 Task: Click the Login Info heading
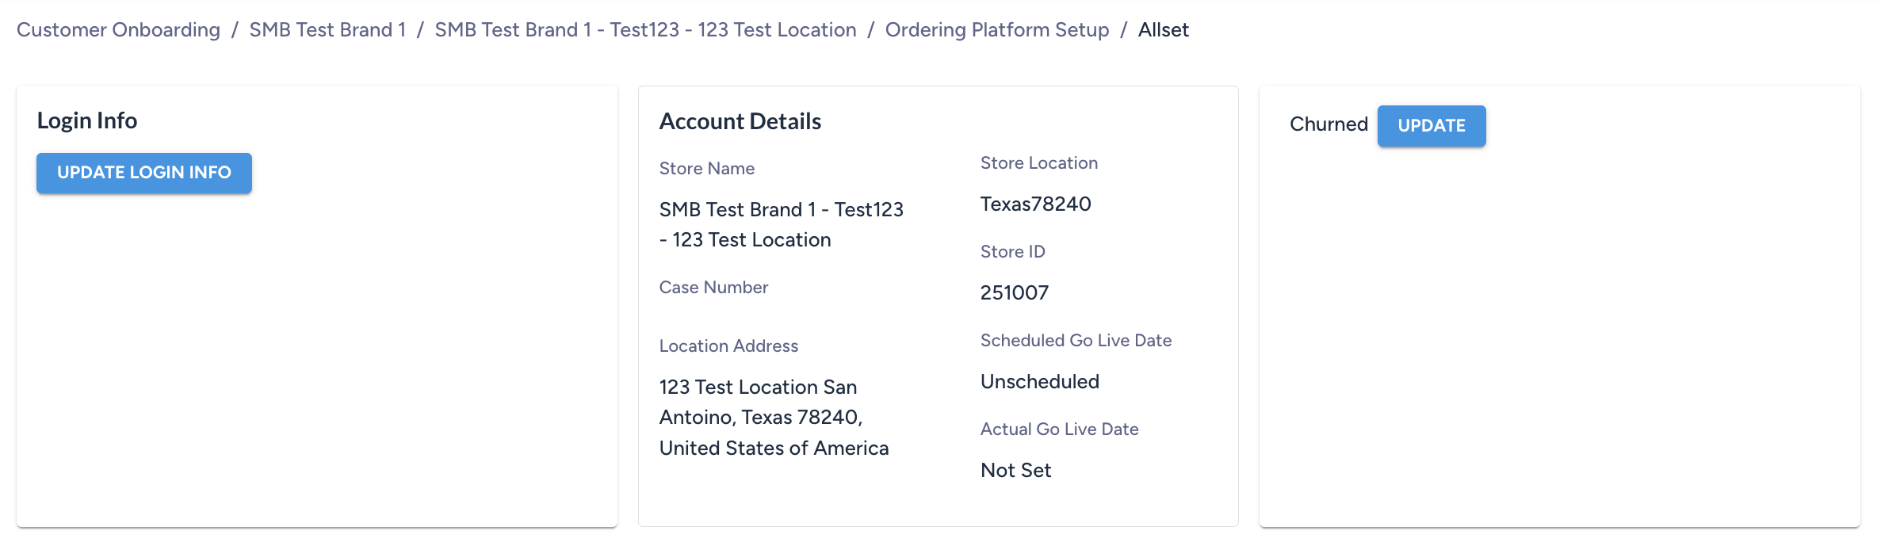coord(87,120)
